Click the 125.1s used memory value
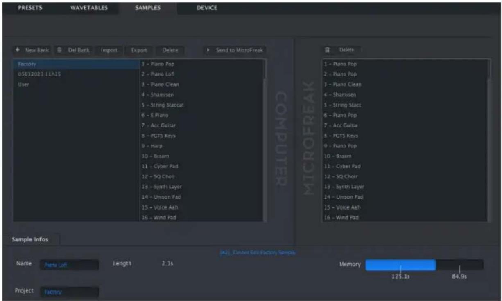502x301 pixels. (400, 276)
